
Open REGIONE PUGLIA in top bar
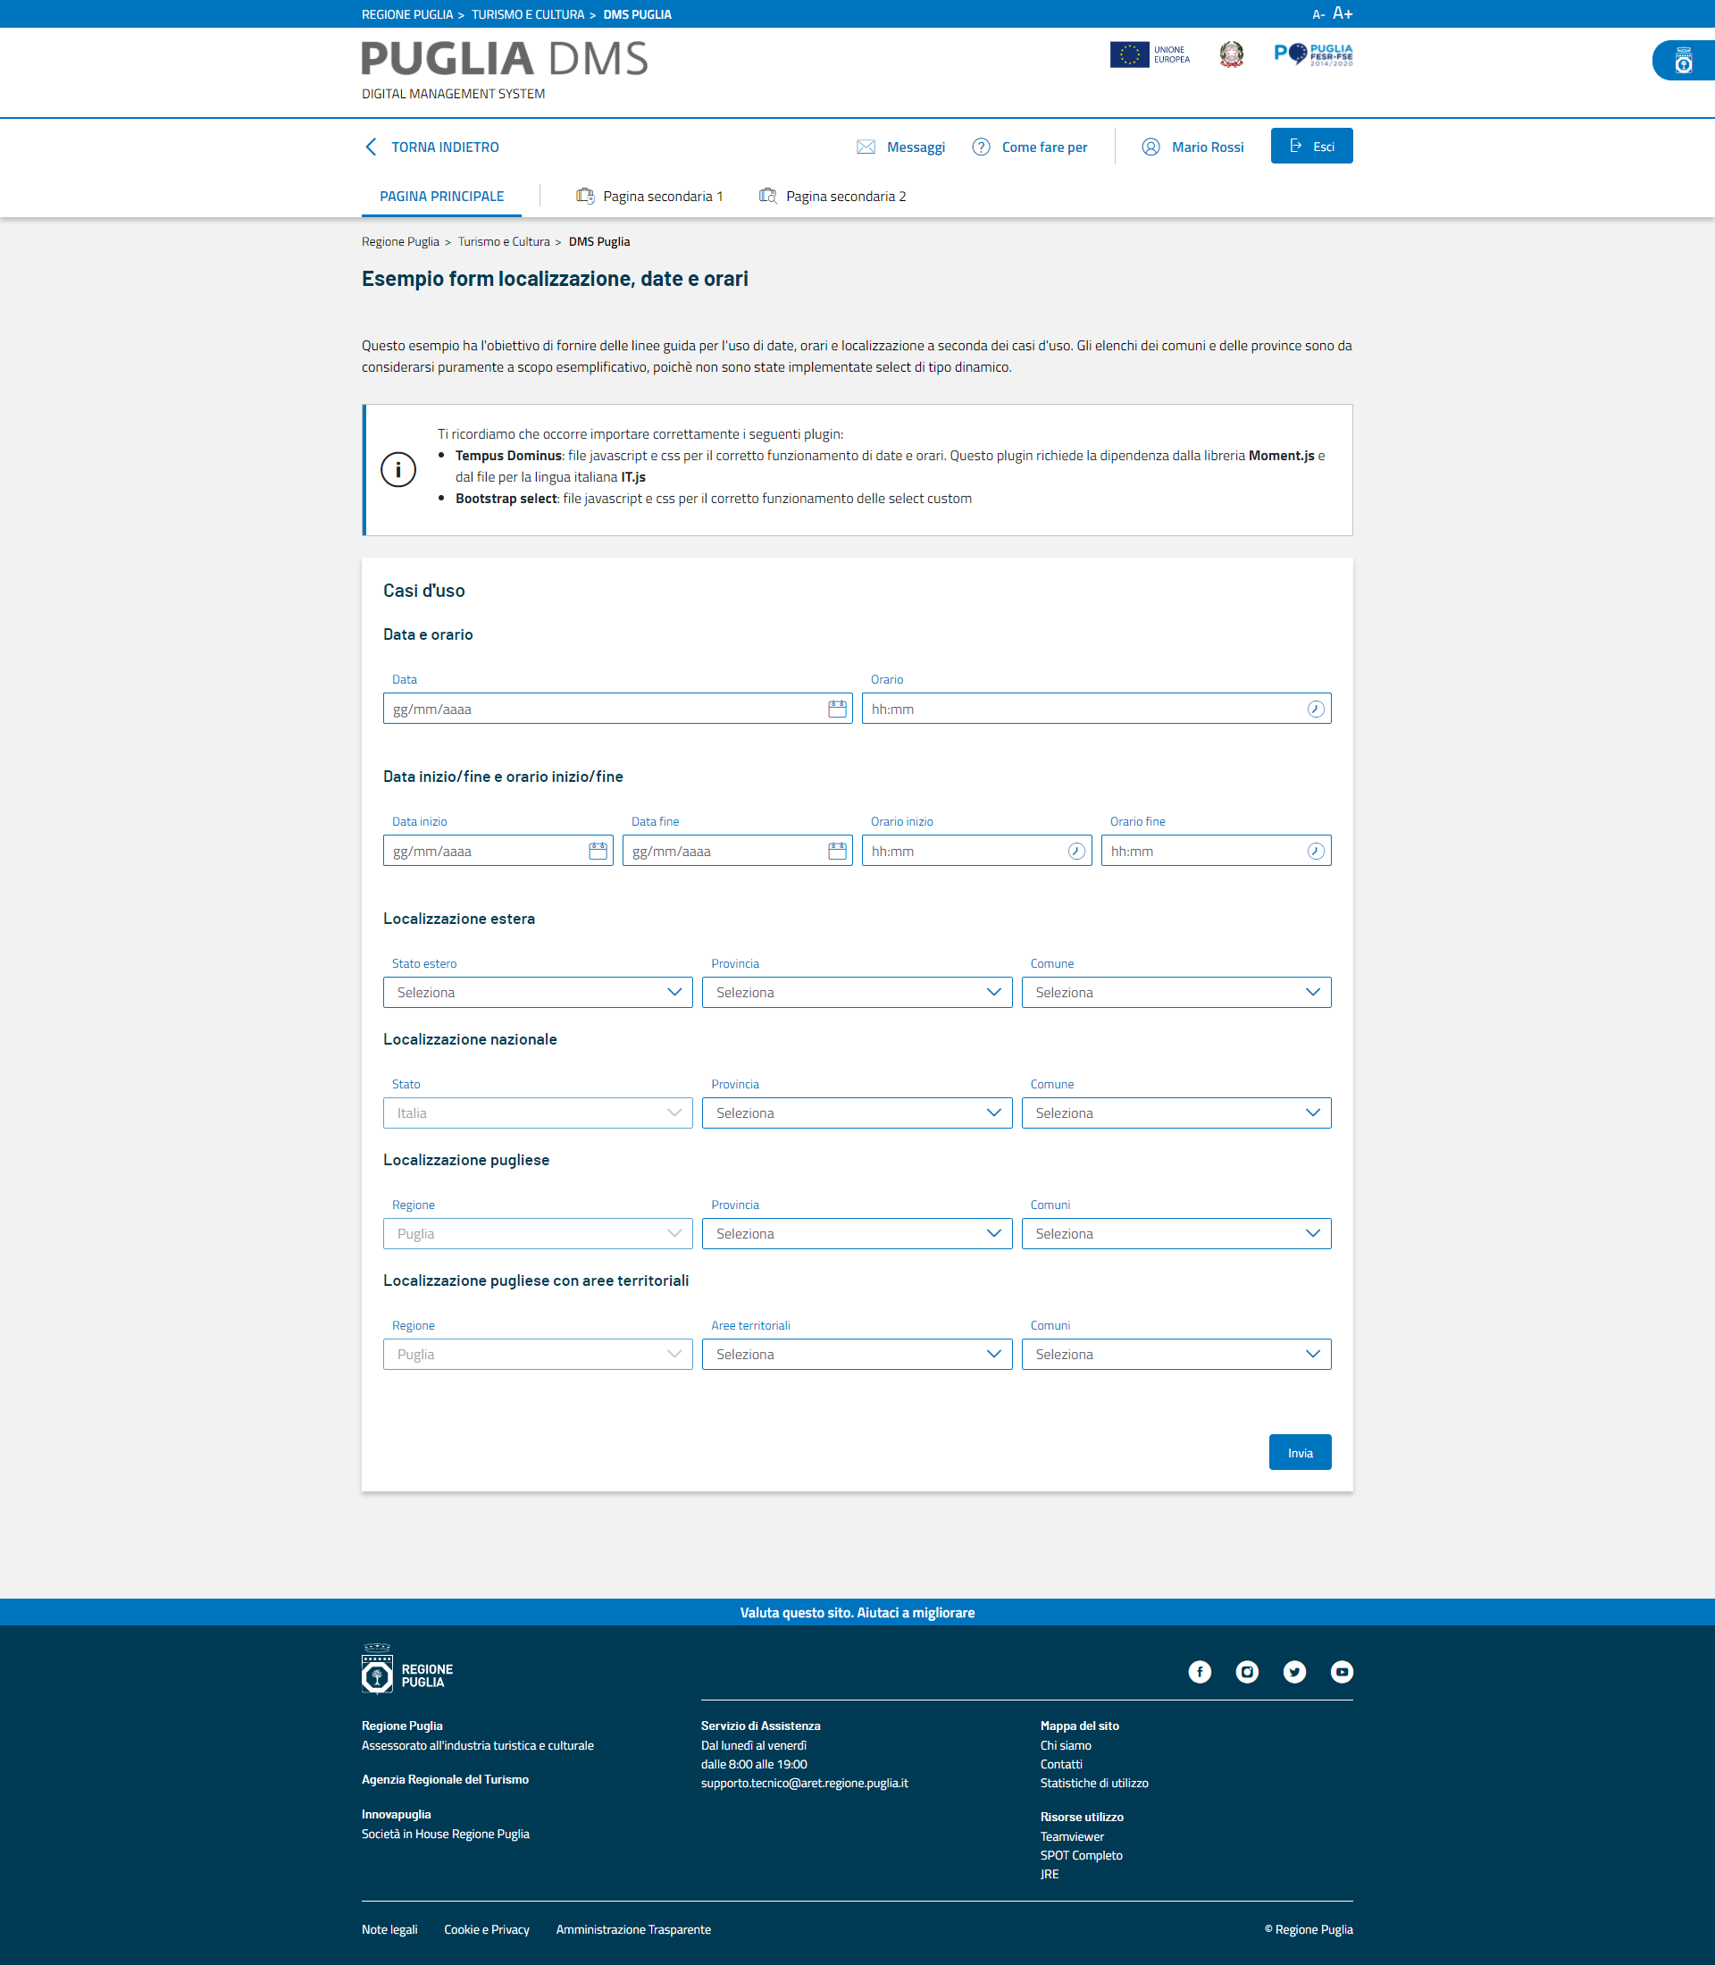pos(406,14)
